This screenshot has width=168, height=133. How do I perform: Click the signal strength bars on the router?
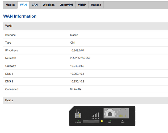pyautogui.click(x=95, y=115)
